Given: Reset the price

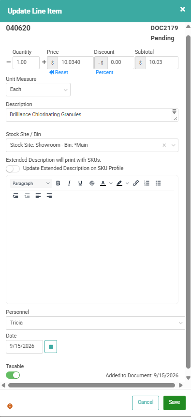Looking at the screenshot, I should (x=59, y=72).
